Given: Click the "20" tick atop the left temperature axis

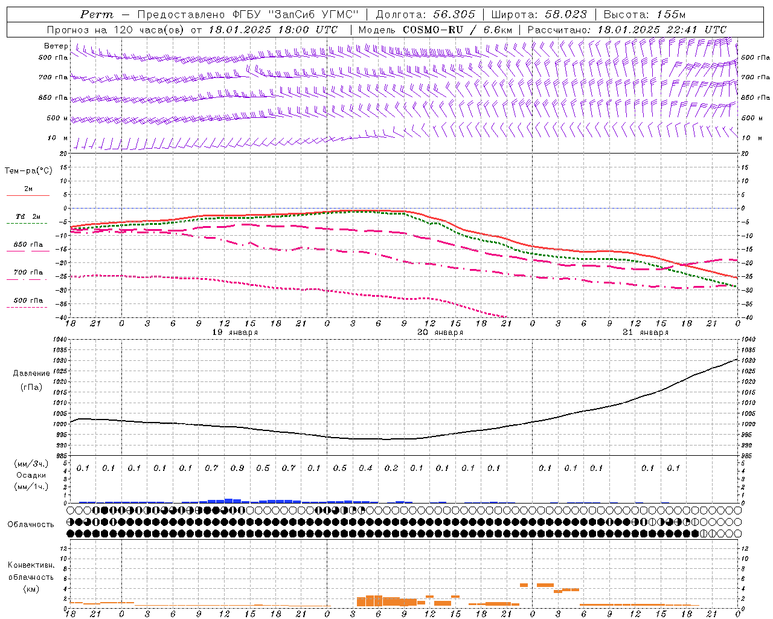Looking at the screenshot, I should point(63,154).
